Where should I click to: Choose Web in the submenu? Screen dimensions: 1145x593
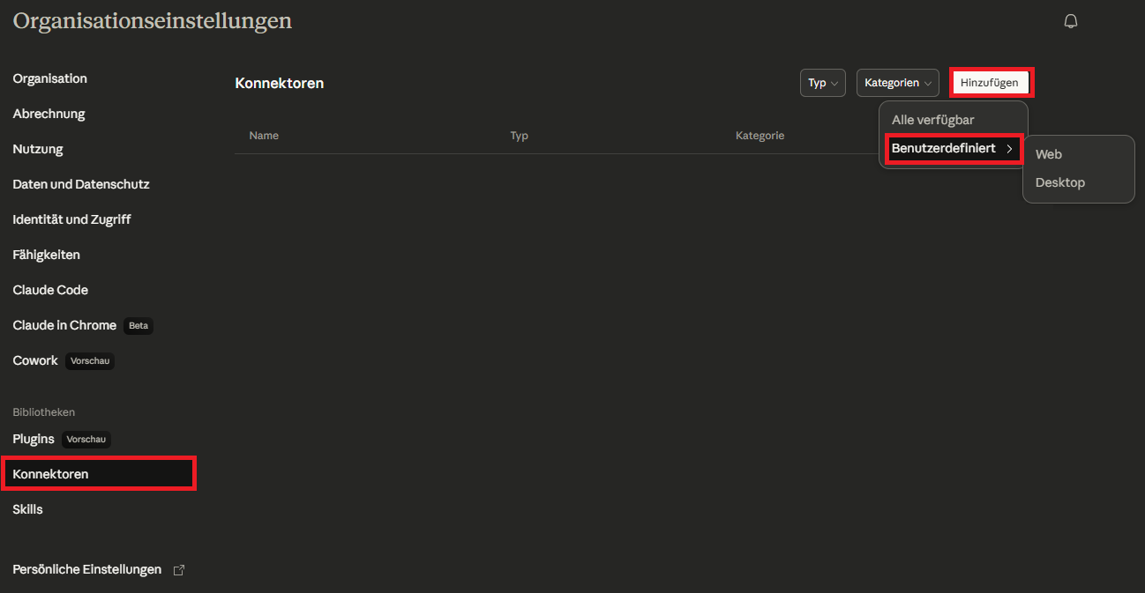coord(1048,154)
